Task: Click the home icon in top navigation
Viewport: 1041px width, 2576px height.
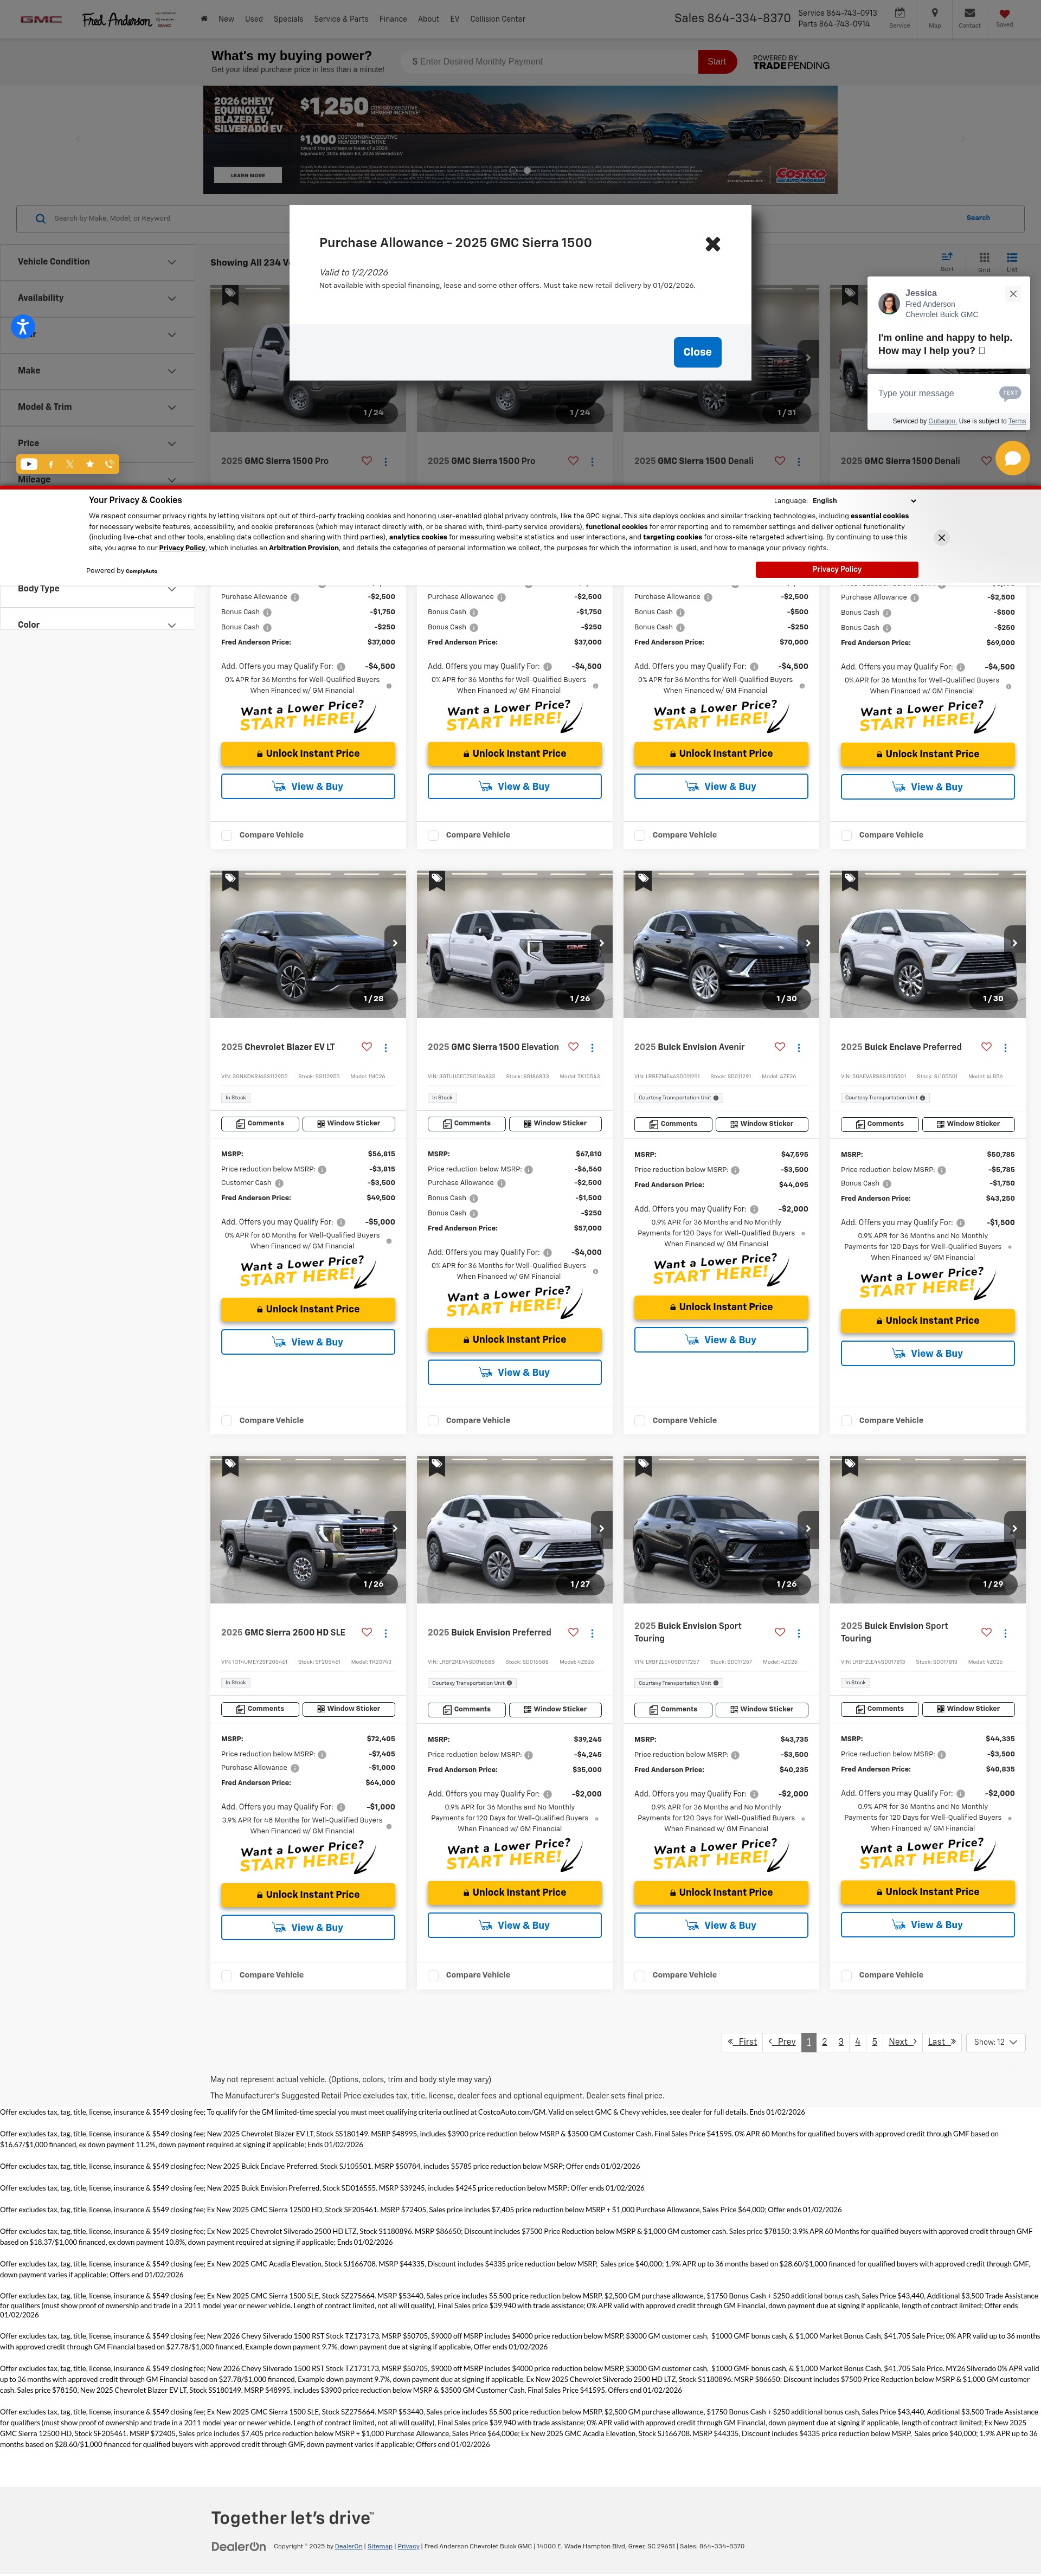Action: click(x=204, y=19)
